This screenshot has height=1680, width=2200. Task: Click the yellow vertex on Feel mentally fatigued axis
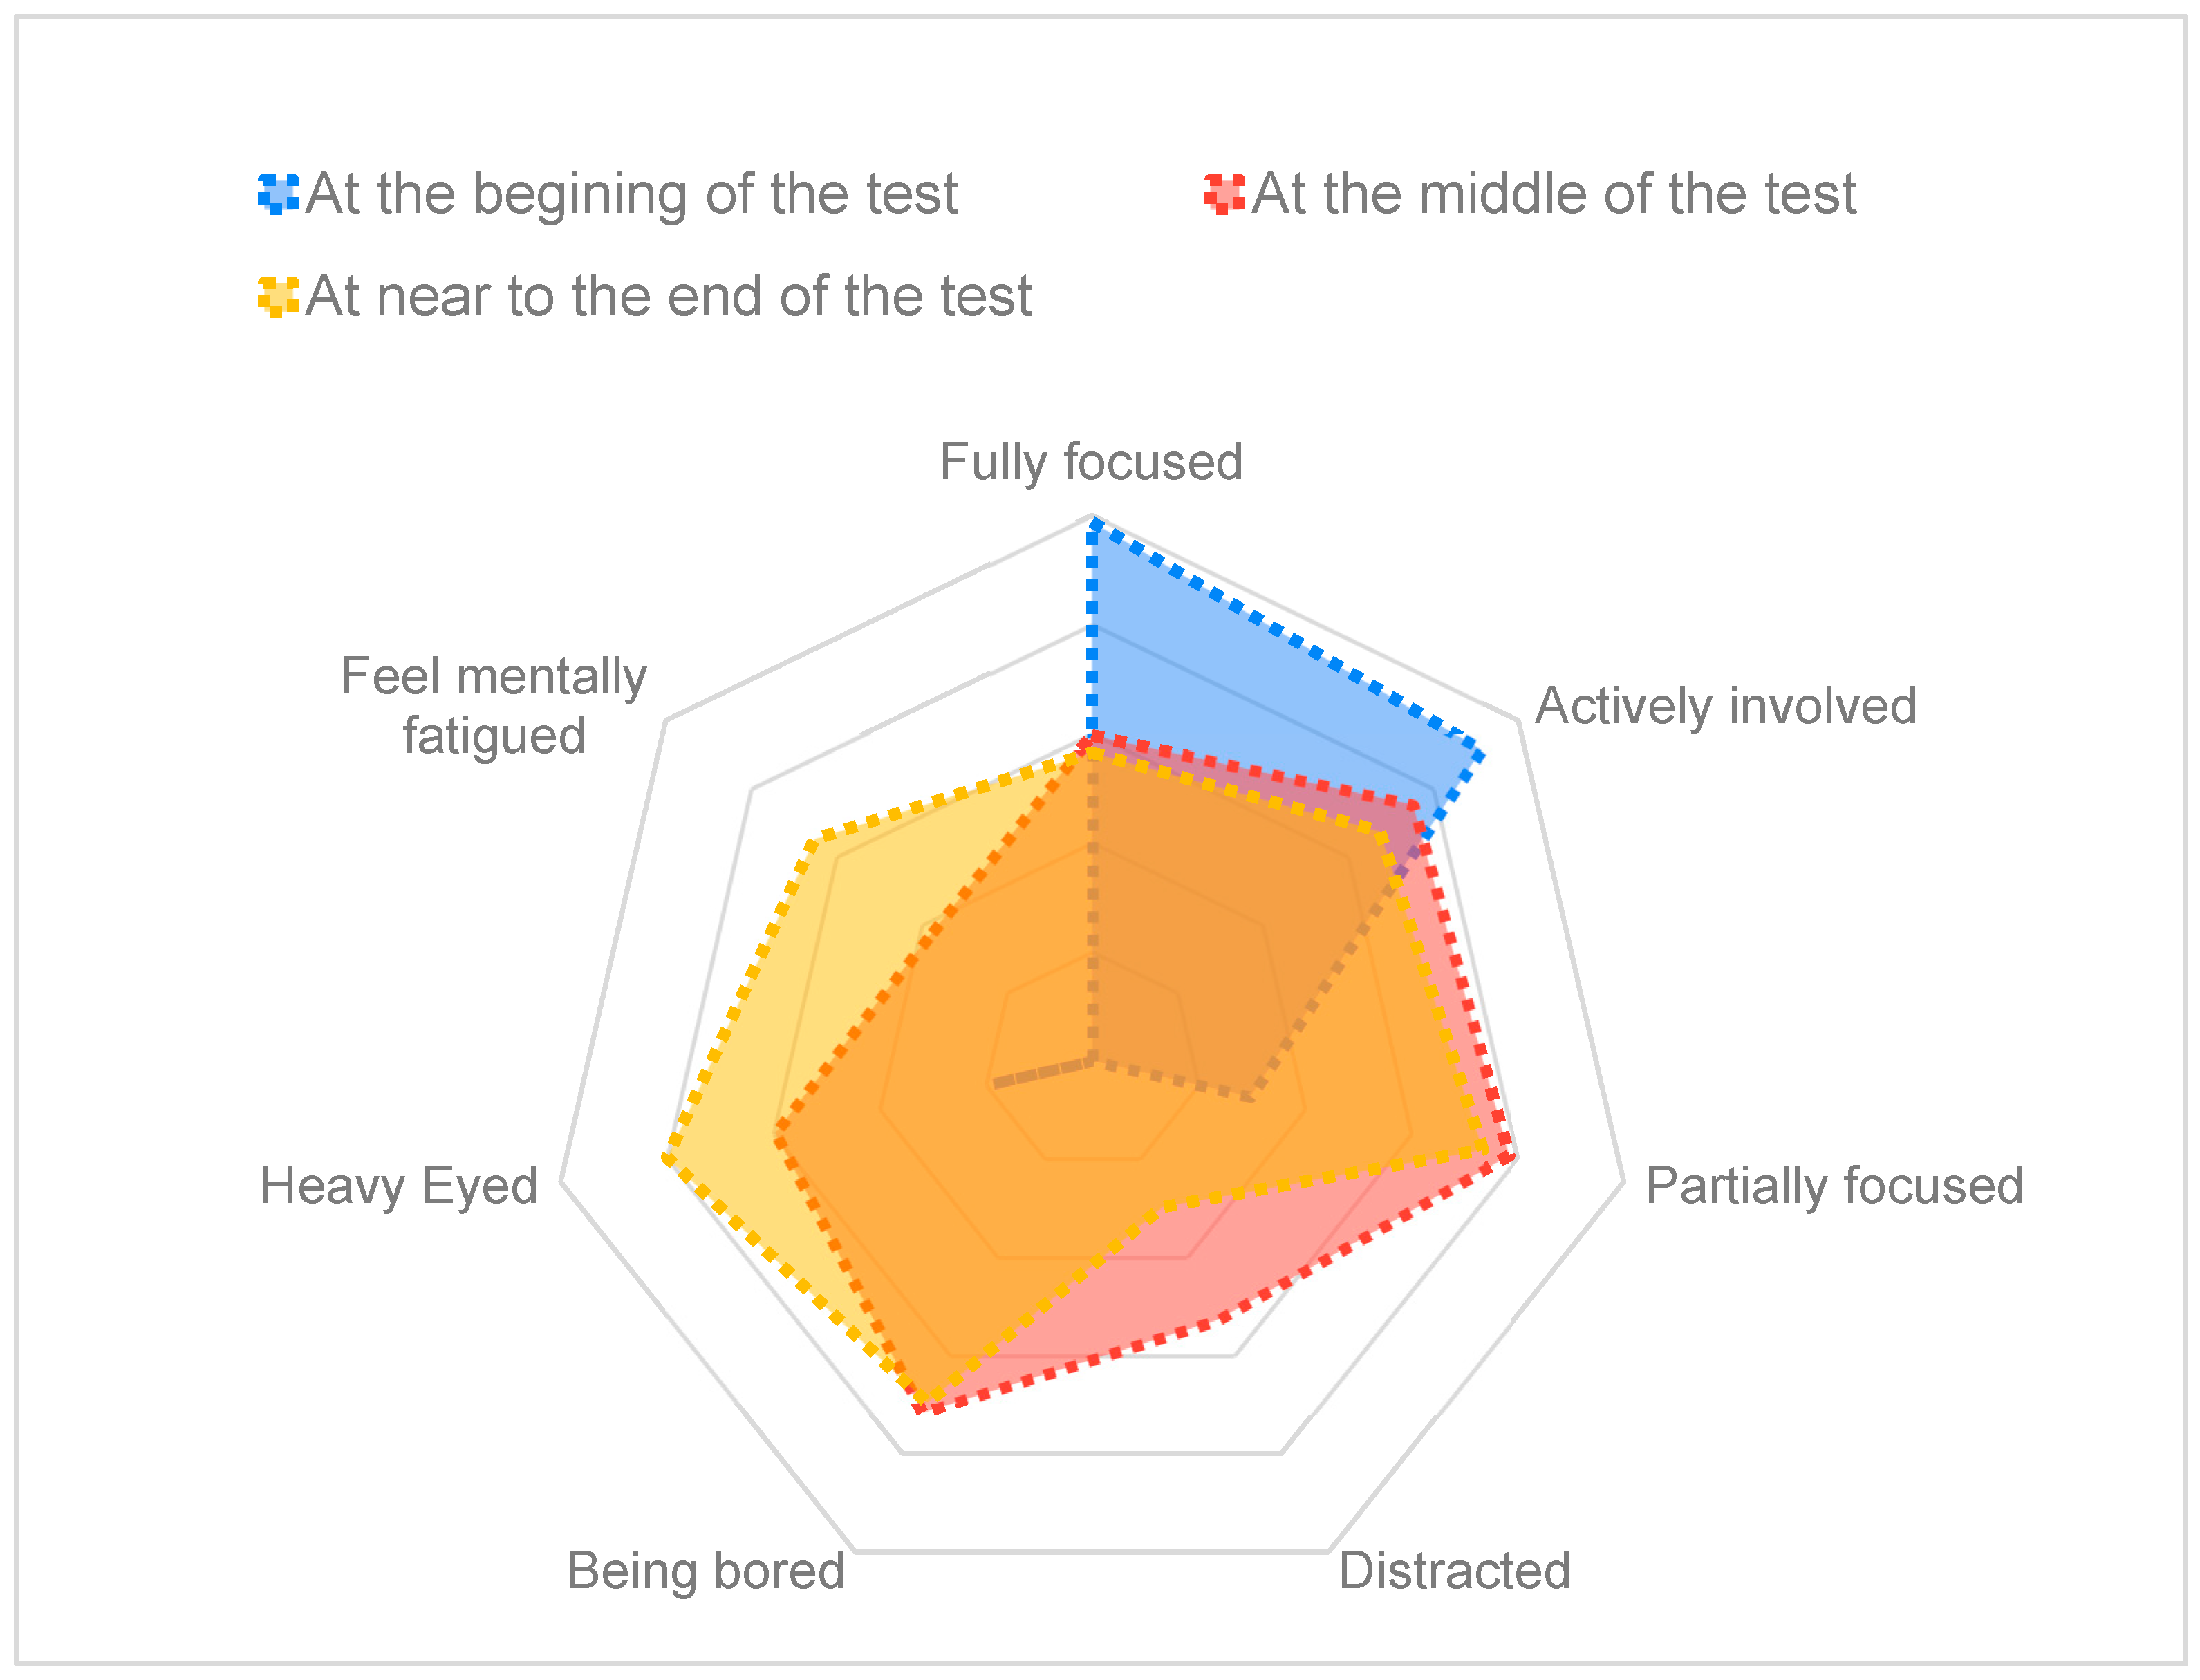(x=812, y=845)
